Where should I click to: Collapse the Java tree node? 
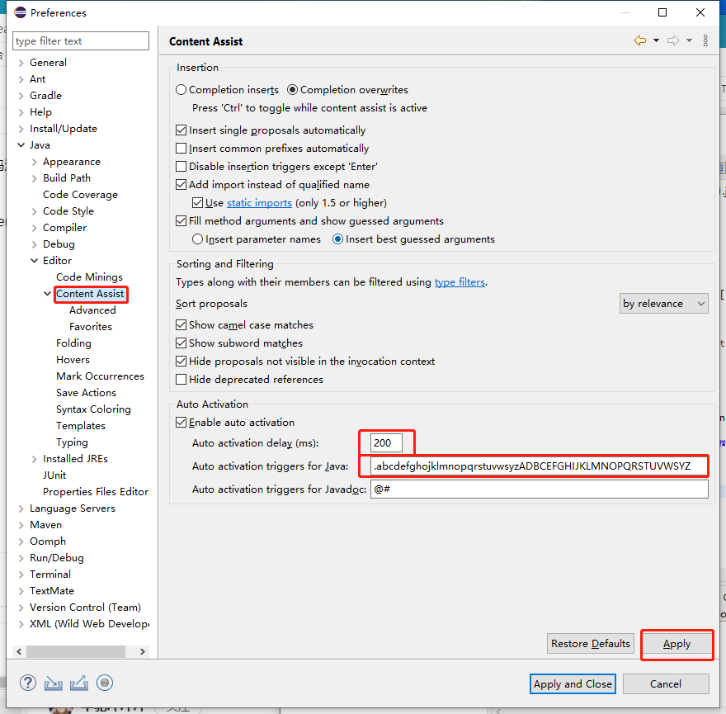pyautogui.click(x=21, y=145)
